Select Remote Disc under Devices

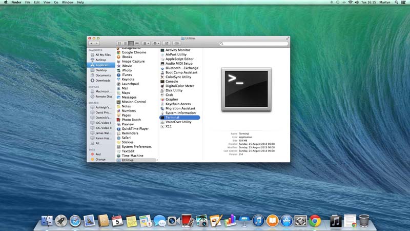tap(100, 97)
